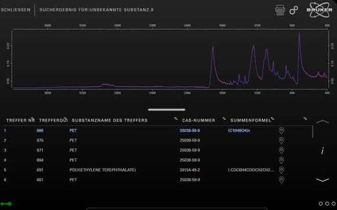This screenshot has height=210, width=337.
Task: Click the three-dot page indicator bottom right
Action: (x=327, y=204)
